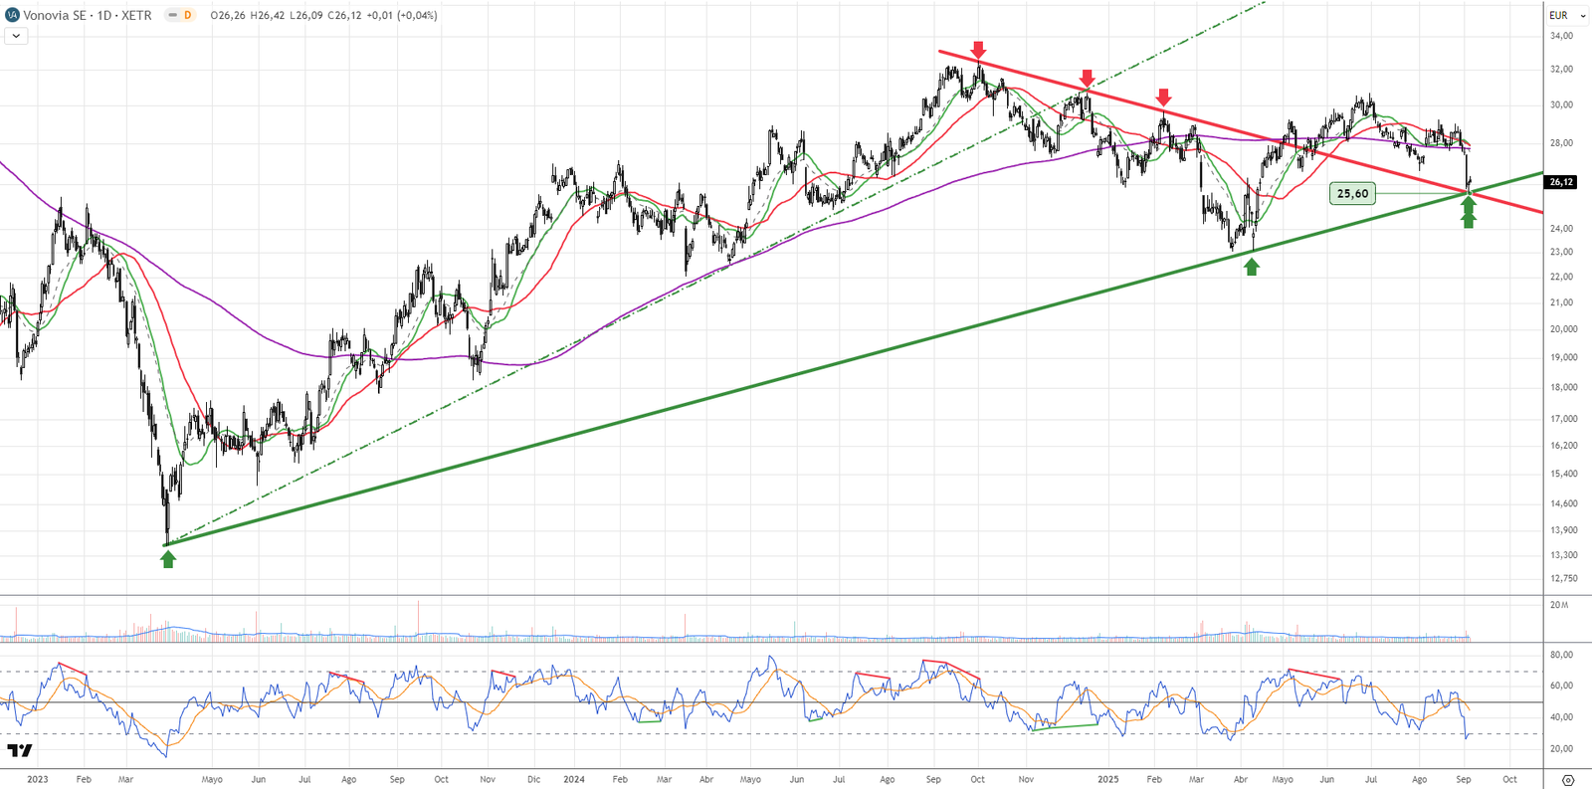This screenshot has width=1592, height=789.
Task: Select the red arrow above the October 2024 peak
Action: click(978, 50)
